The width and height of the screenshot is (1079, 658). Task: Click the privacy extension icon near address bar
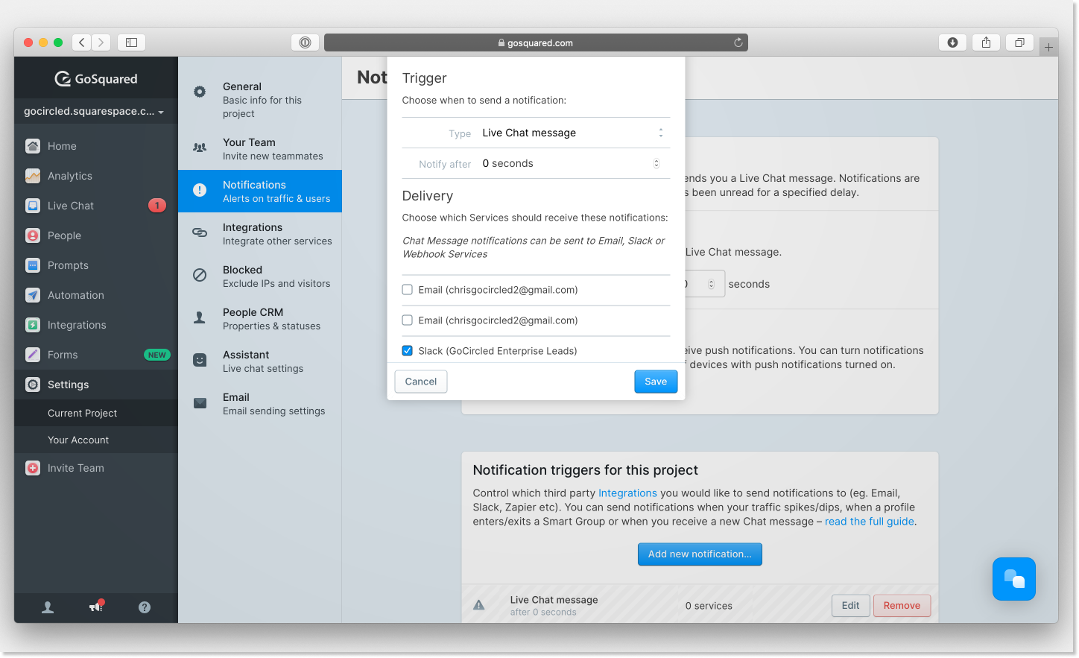coord(305,42)
